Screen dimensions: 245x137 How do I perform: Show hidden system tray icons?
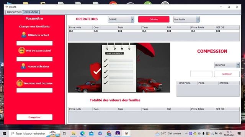(186, 134)
